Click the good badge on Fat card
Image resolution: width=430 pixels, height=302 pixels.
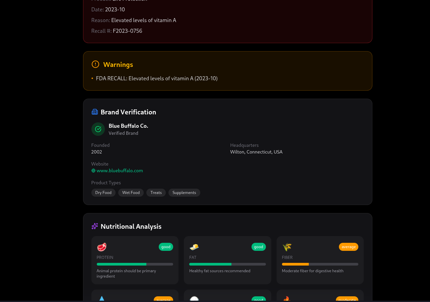click(x=259, y=247)
